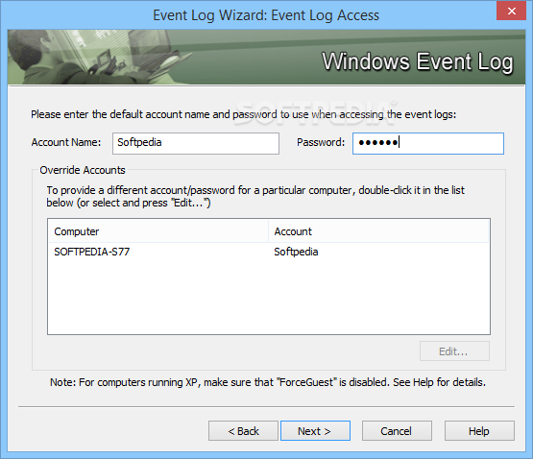This screenshot has width=533, height=459.
Task: Return to previous step with Back
Action: tap(243, 431)
